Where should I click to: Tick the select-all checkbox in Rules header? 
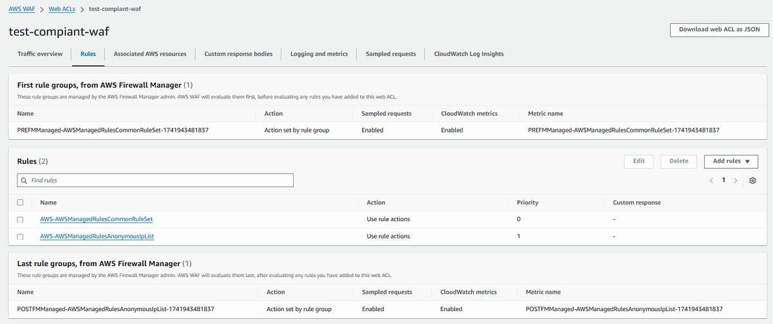(x=20, y=203)
